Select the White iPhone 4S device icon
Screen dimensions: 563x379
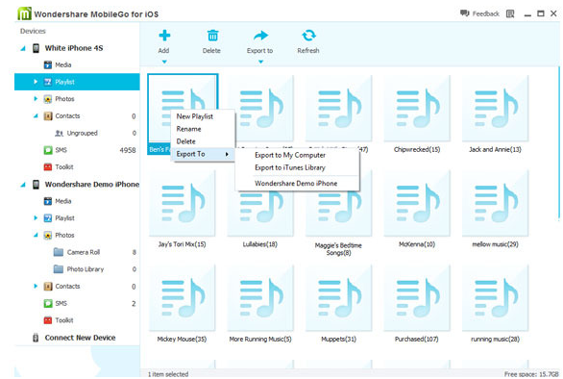point(36,48)
